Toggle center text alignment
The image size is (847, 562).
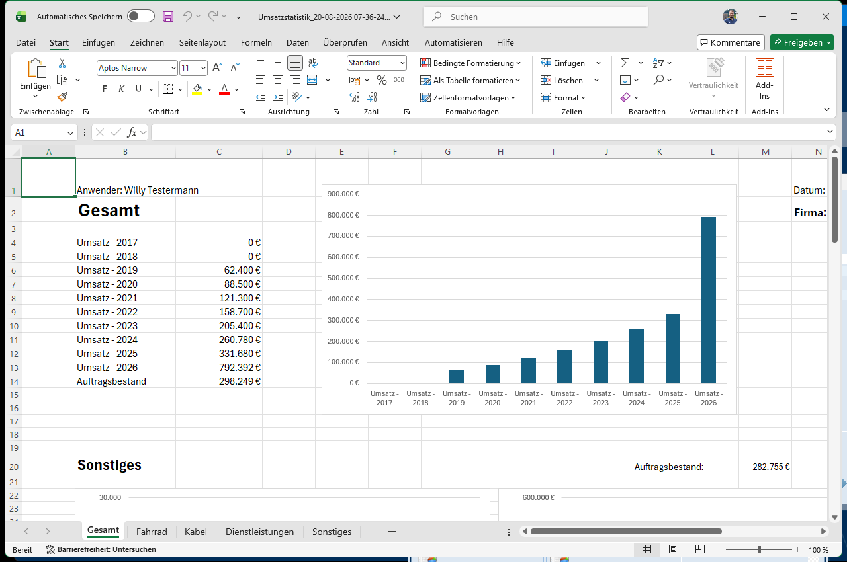(278, 80)
